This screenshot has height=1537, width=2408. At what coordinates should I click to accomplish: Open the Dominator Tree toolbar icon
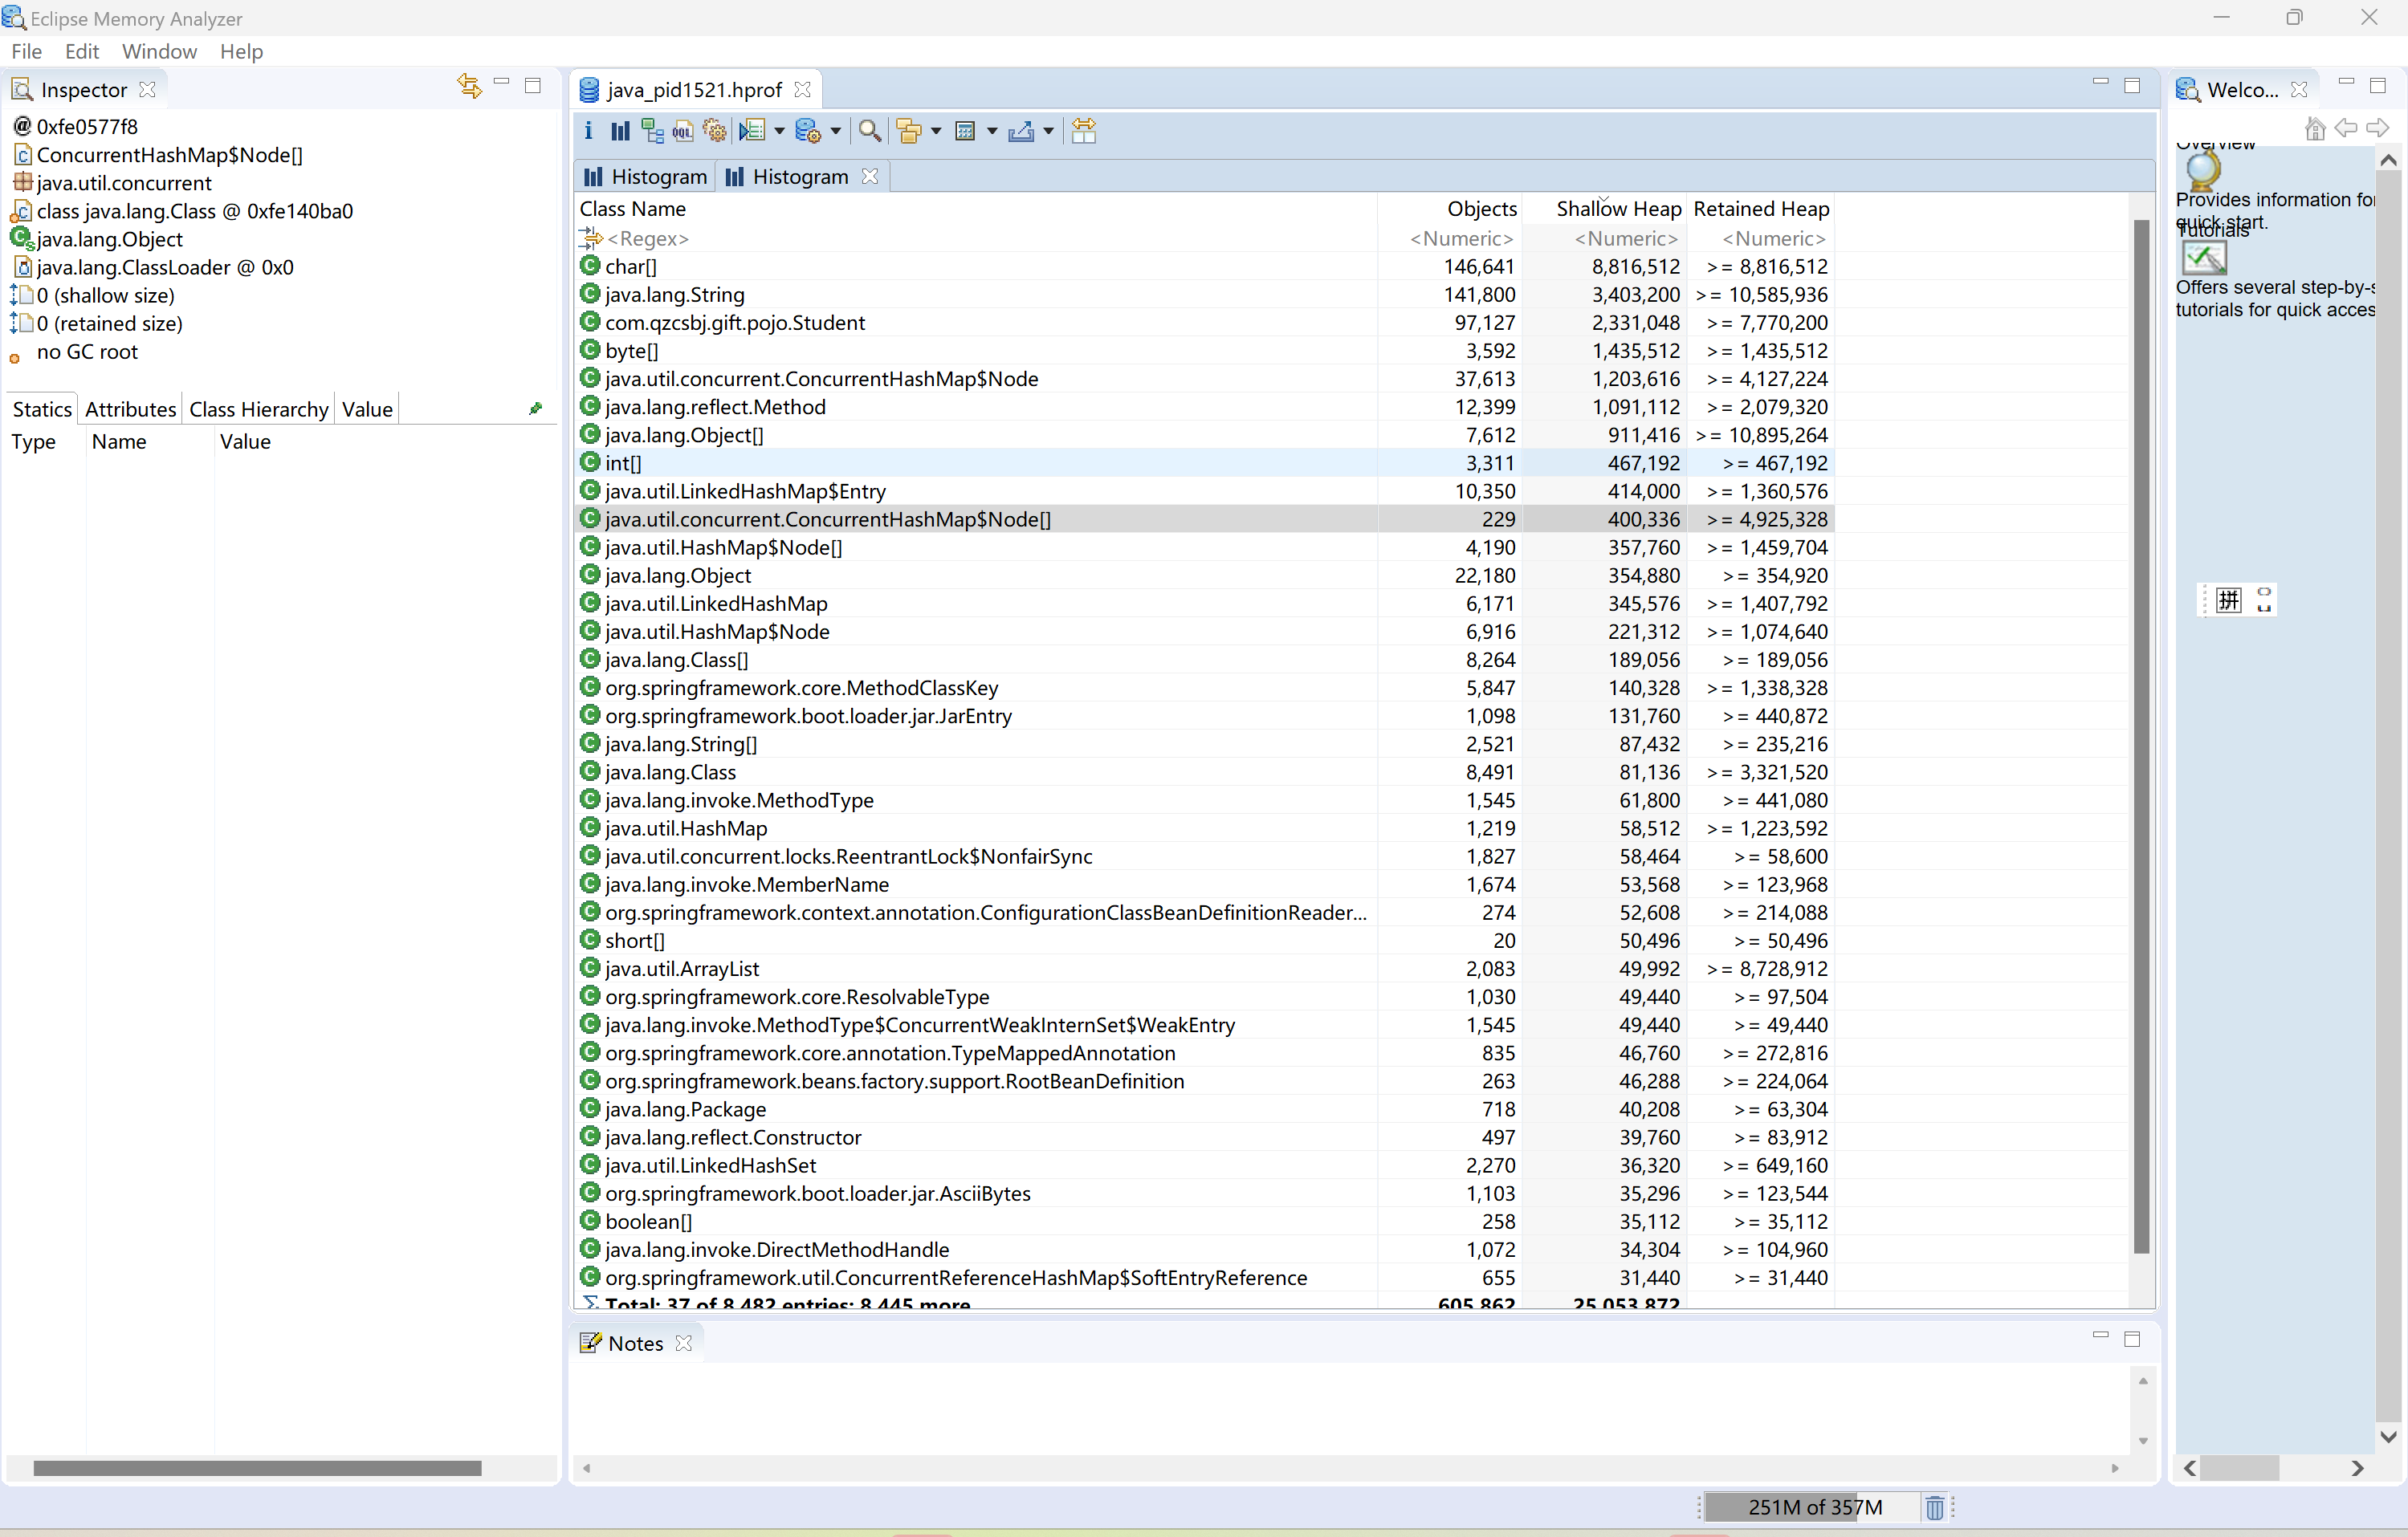(x=652, y=131)
